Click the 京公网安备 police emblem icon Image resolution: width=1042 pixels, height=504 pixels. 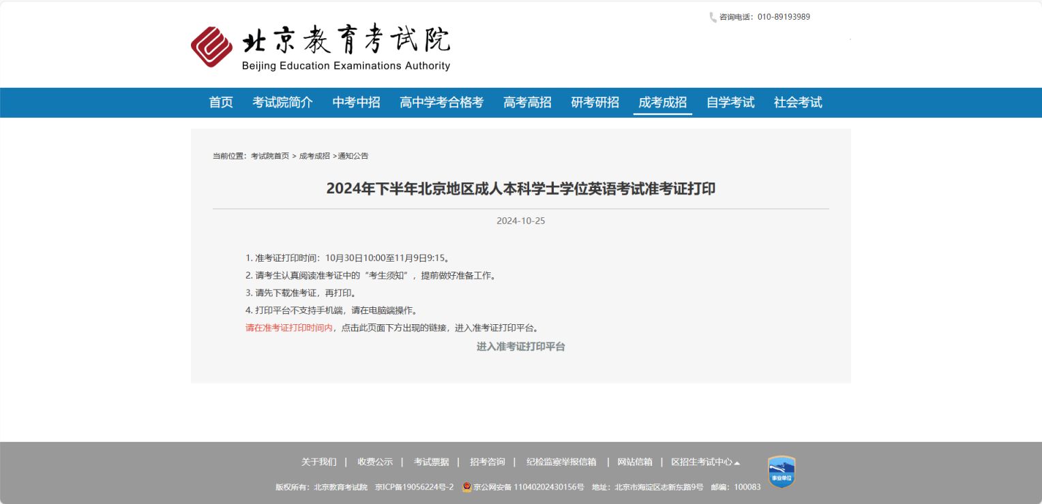coord(466,487)
